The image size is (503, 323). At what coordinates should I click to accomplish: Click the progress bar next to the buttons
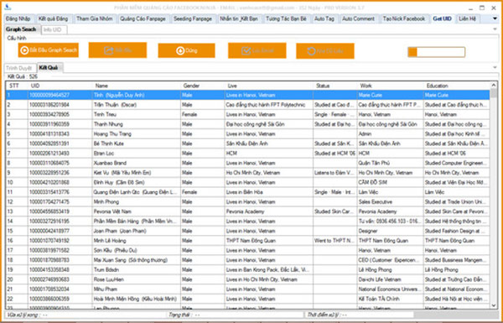[436, 52]
